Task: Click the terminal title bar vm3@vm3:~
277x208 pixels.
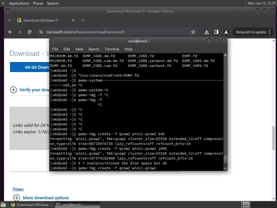Action: [139, 41]
